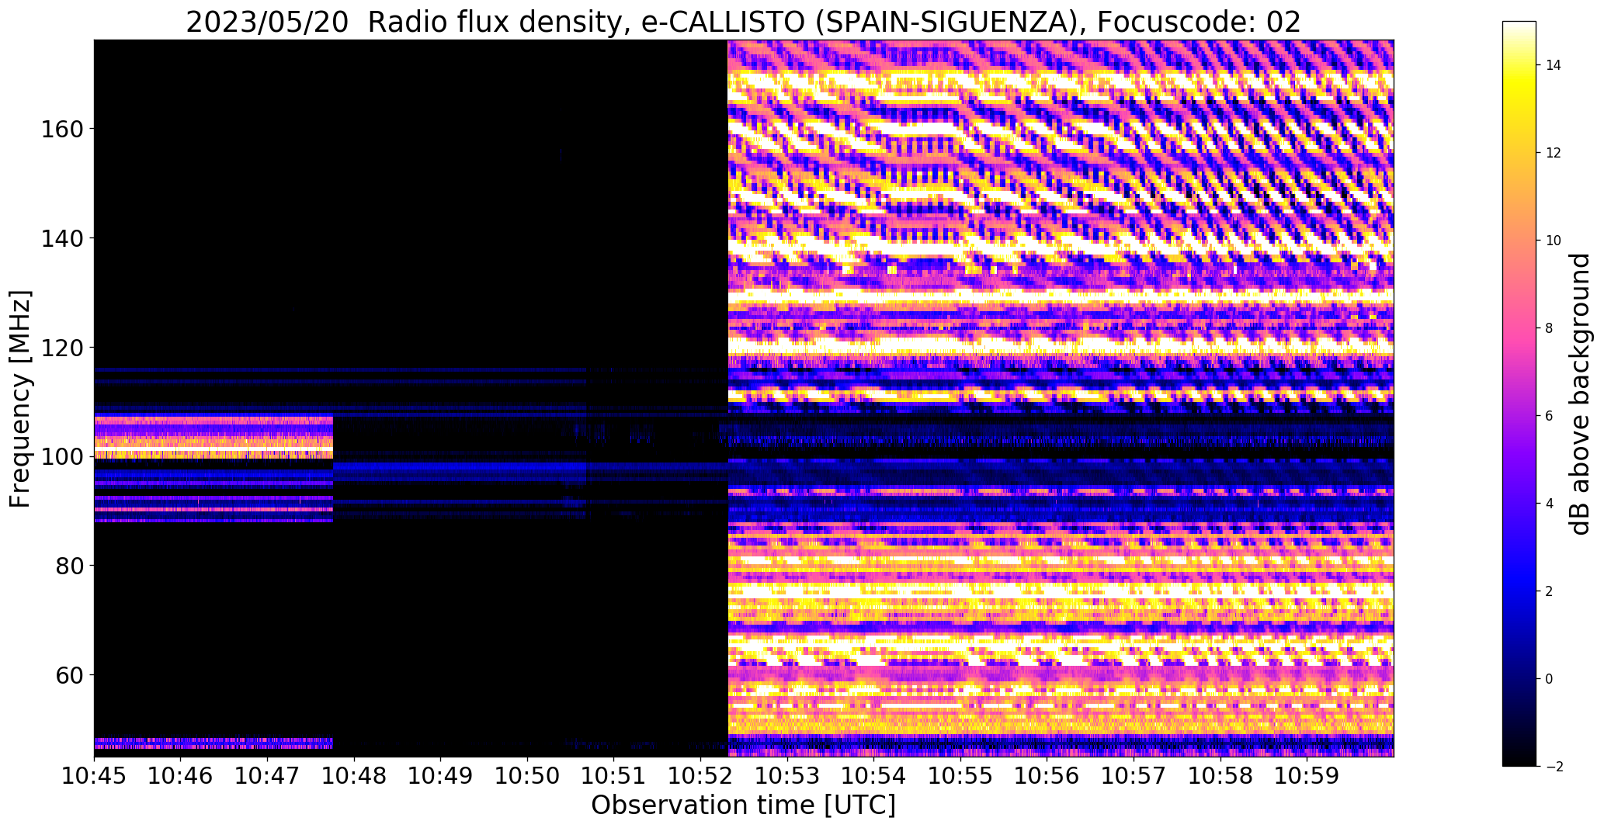The image size is (1604, 828).
Task: Click the 10:55 time tick label
Action: pyautogui.click(x=960, y=775)
